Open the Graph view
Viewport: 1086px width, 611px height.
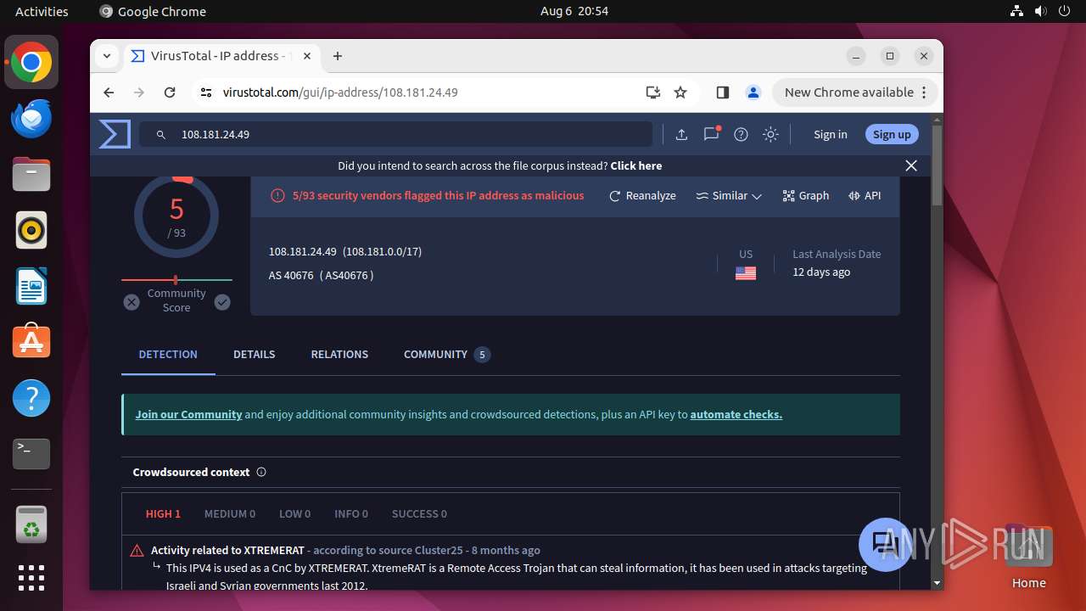coord(805,195)
